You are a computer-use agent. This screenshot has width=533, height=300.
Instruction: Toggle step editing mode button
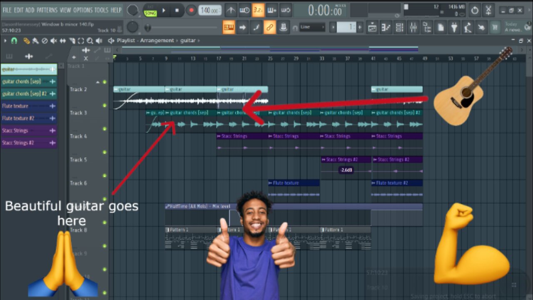[256, 28]
